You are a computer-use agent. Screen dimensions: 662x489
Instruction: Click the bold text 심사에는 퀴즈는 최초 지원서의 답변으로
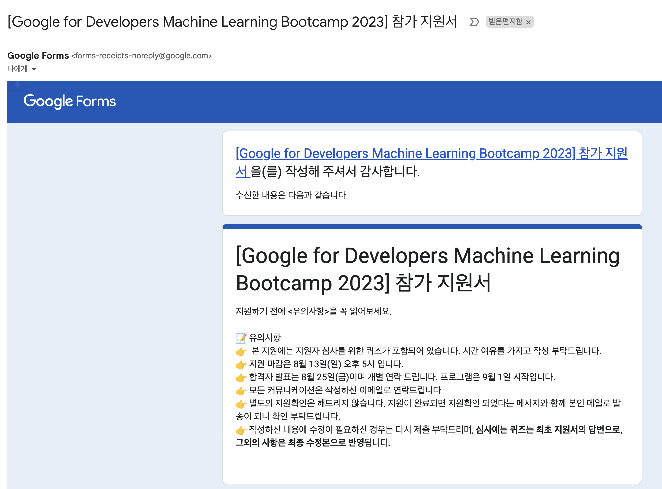549,430
